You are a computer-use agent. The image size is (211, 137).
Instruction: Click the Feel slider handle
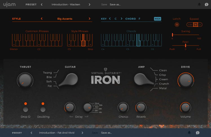[x=186, y=45]
